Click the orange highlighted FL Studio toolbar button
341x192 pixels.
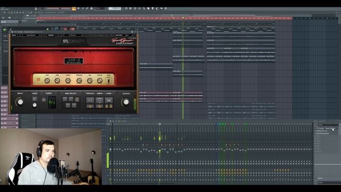(74, 9)
